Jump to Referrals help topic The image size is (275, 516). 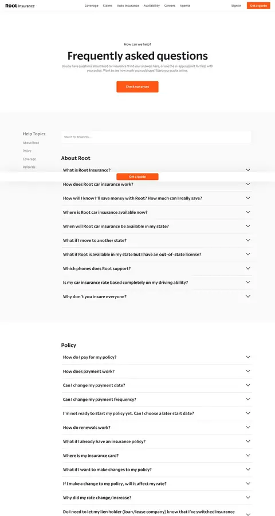(x=29, y=167)
